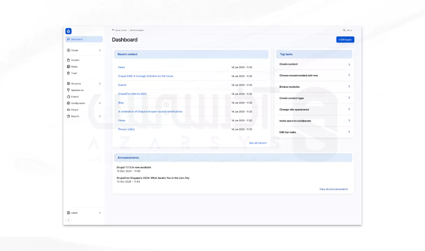Click the 16 Dec 2024 - 11:50 date

click(x=129, y=171)
